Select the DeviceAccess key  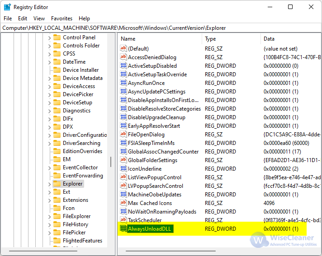tap(79, 86)
